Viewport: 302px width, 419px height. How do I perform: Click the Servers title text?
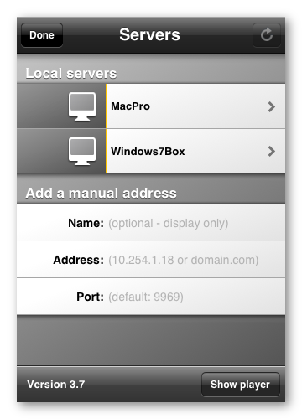click(x=149, y=34)
